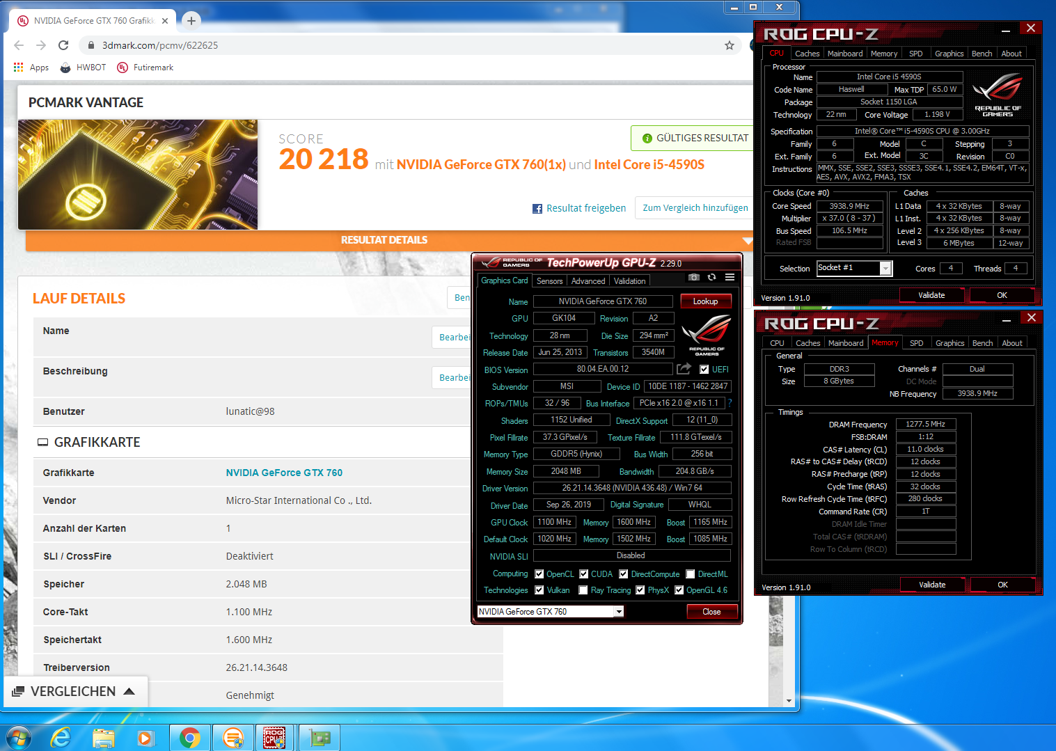The height and width of the screenshot is (751, 1056).
Task: Click Zum Vergleich hinzufügen button
Action: tap(694, 207)
